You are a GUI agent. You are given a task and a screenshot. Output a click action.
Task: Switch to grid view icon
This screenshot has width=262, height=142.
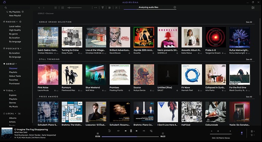[x=55, y=8]
